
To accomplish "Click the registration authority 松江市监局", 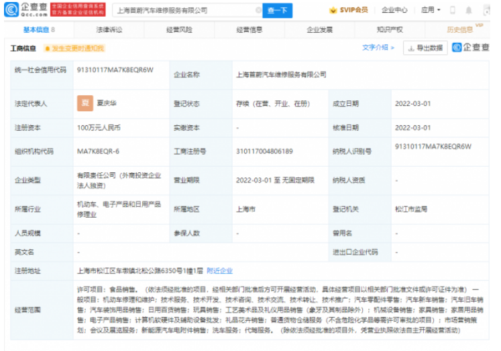I will [411, 209].
